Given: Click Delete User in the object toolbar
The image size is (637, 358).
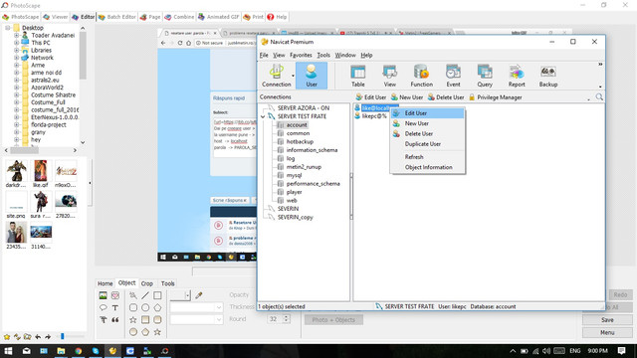Looking at the screenshot, I should point(446,97).
